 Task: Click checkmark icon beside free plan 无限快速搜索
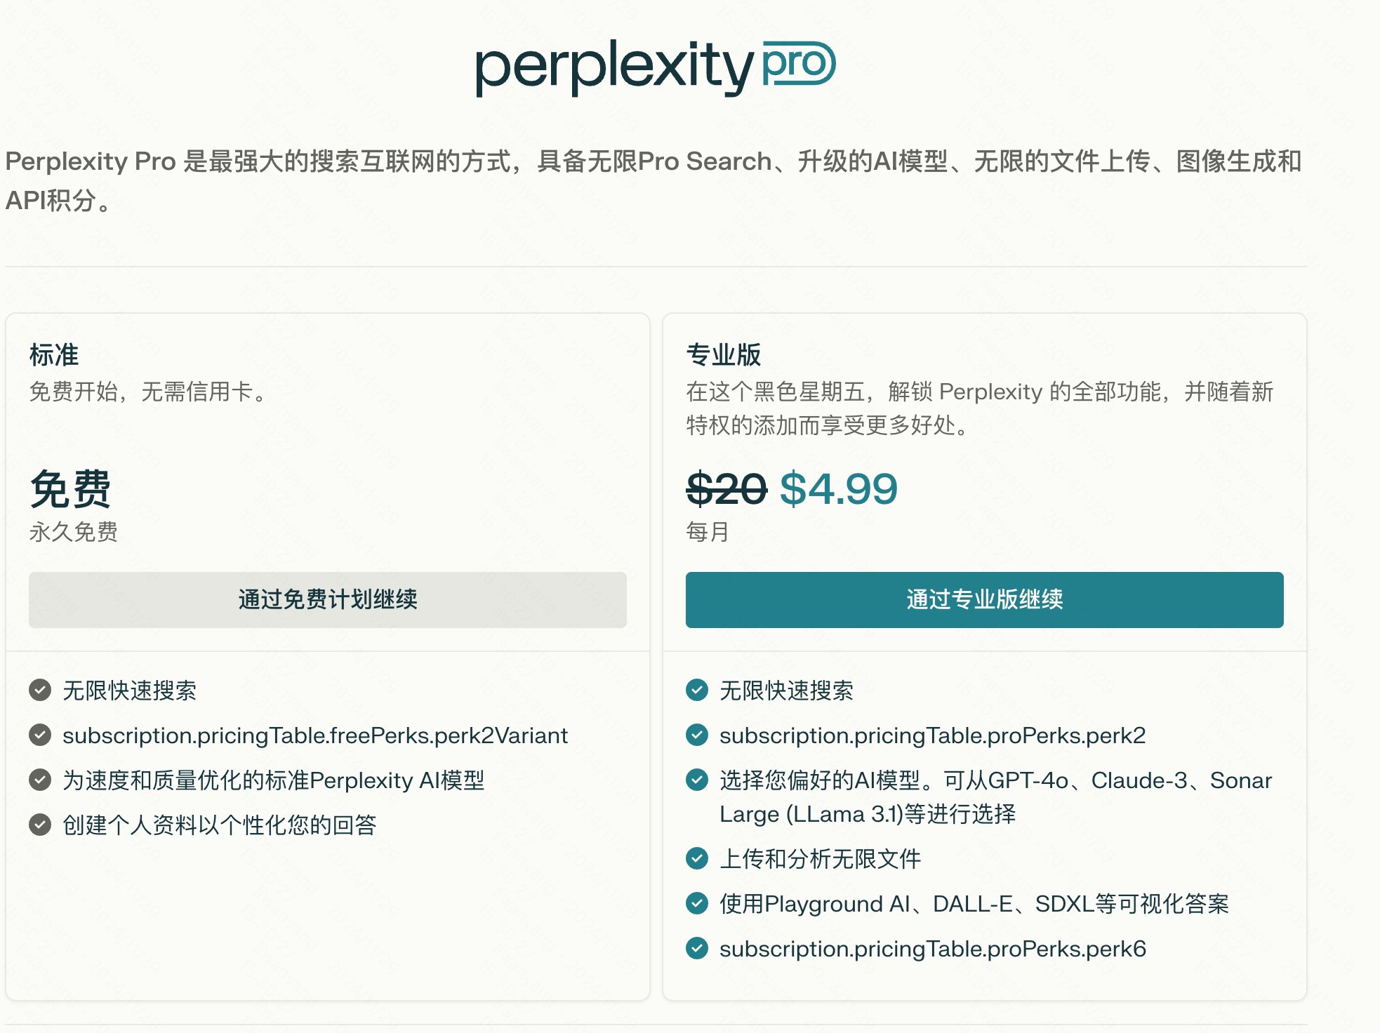tap(40, 691)
